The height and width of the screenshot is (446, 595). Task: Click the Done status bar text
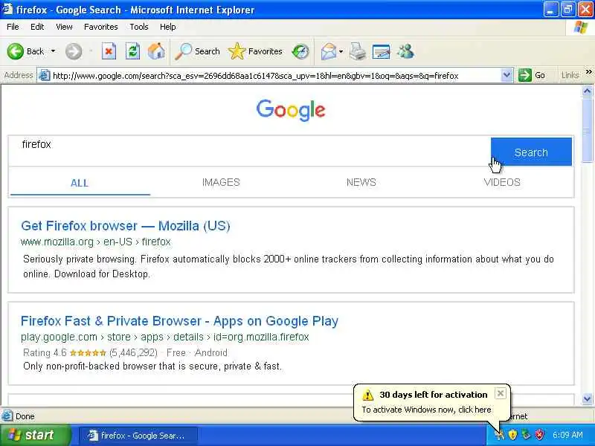click(25, 416)
